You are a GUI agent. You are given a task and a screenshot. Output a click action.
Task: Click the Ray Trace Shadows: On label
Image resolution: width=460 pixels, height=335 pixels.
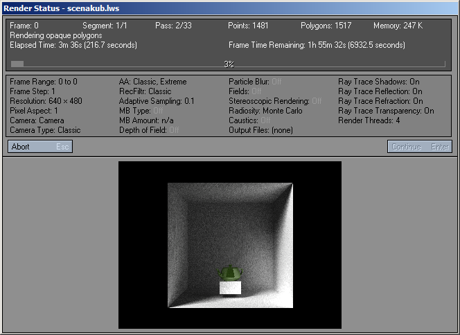click(379, 82)
